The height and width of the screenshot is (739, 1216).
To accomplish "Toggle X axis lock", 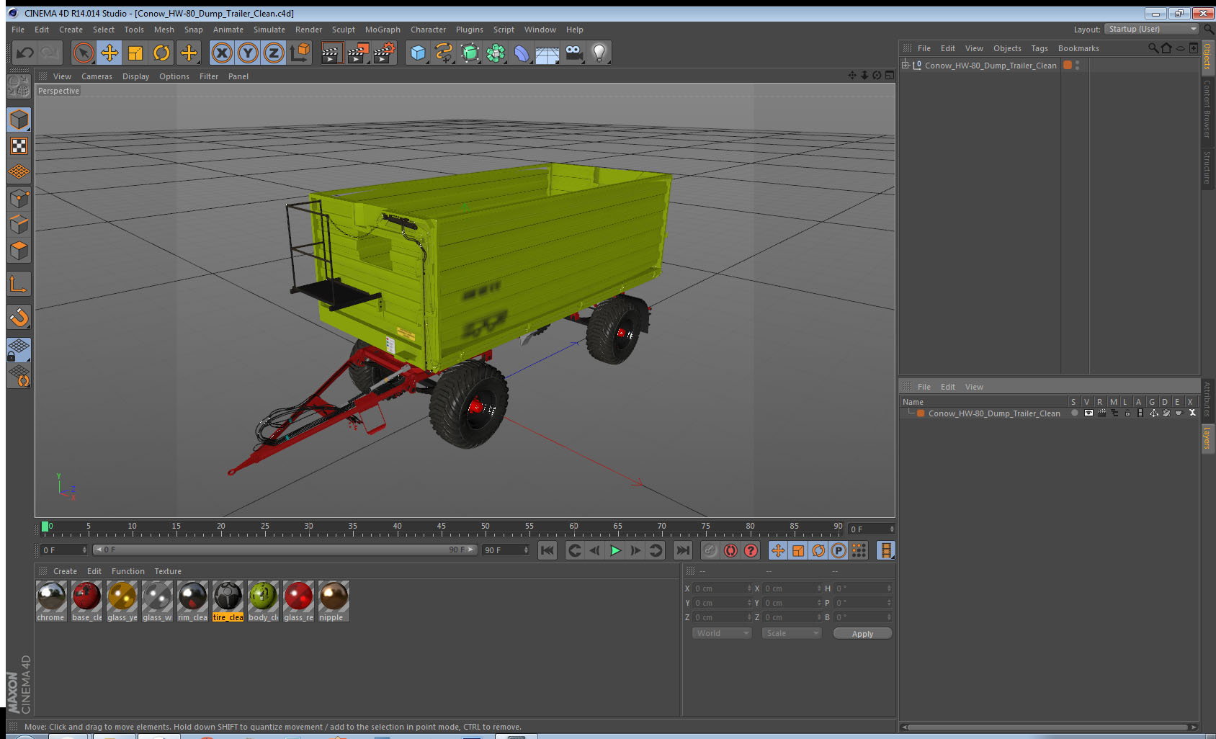I will coord(222,53).
